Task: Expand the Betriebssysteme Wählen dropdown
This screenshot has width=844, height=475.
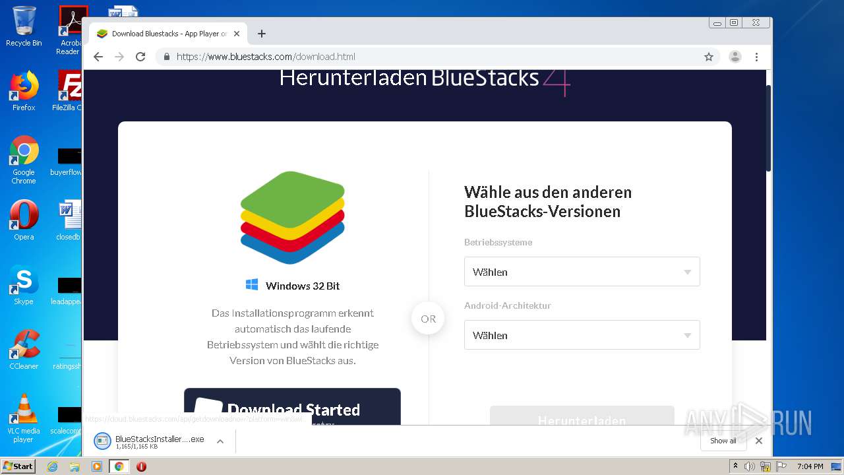Action: click(x=582, y=272)
